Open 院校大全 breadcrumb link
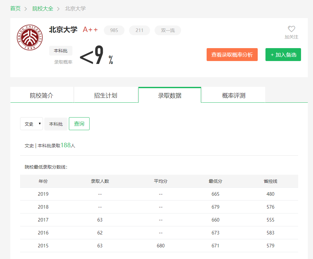Viewport: 313px width, 259px height. (x=43, y=8)
